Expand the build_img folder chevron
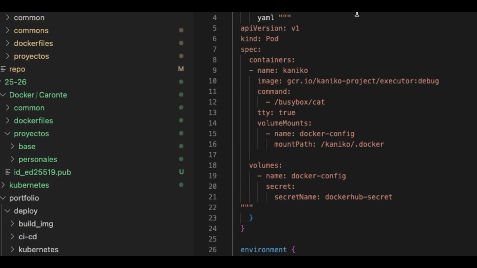Image resolution: width=477 pixels, height=268 pixels. [12, 224]
